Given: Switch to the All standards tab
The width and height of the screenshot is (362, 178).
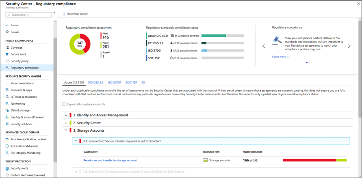Looking at the screenshot, I should click(143, 82).
